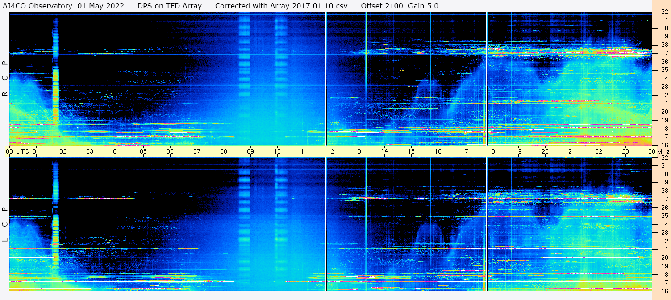
Task: Click the 06 UTC hour marker
Action: (x=170, y=151)
